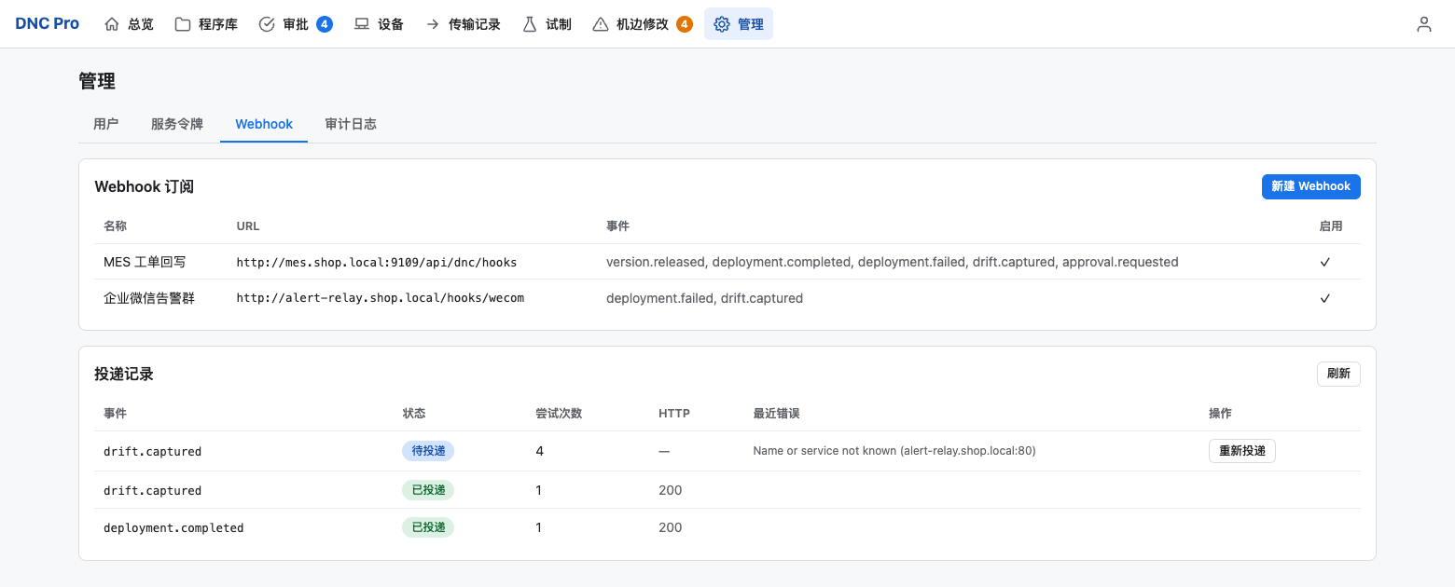Click the home icon beside 总览
Image resolution: width=1455 pixels, height=587 pixels.
112,24
